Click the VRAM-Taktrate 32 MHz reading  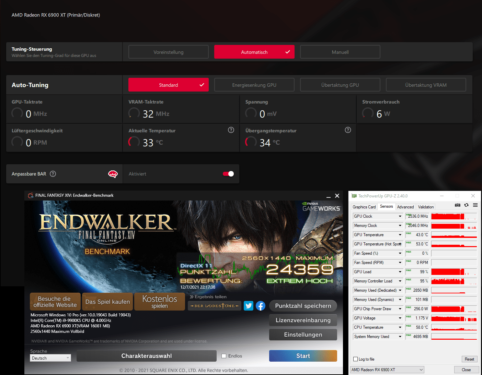156,114
